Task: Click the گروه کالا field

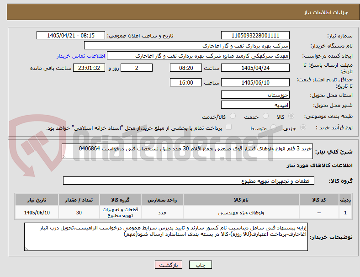Action: (x=189, y=181)
